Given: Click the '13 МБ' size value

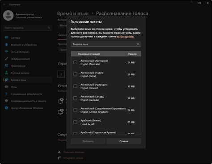Looking at the screenshot, I should coord(131,86).
